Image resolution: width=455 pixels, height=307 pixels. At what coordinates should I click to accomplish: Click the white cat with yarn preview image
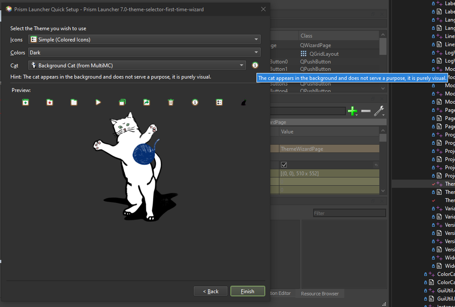[135, 167]
